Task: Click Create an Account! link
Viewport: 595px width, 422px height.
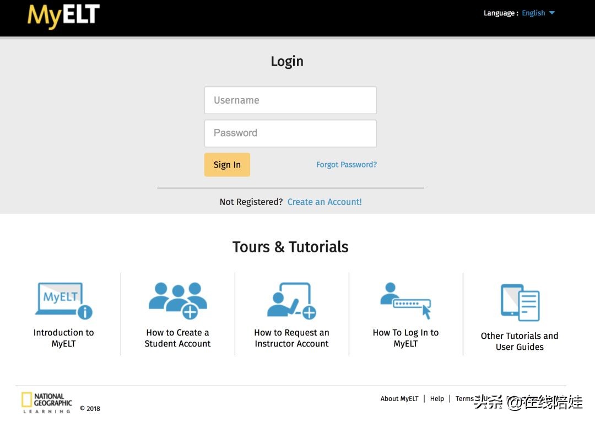Action: 324,202
